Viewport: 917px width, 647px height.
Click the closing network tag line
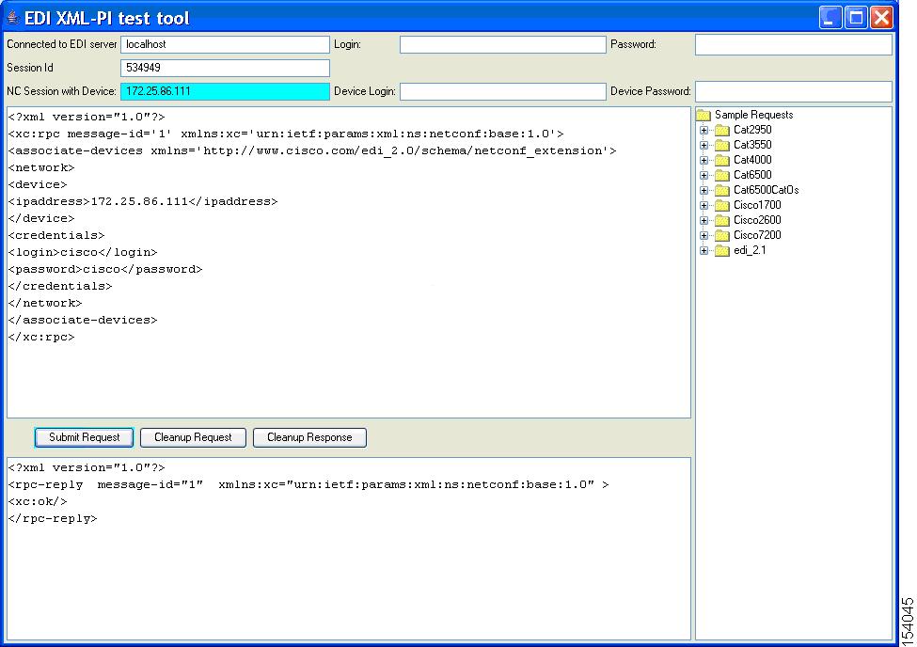[45, 304]
